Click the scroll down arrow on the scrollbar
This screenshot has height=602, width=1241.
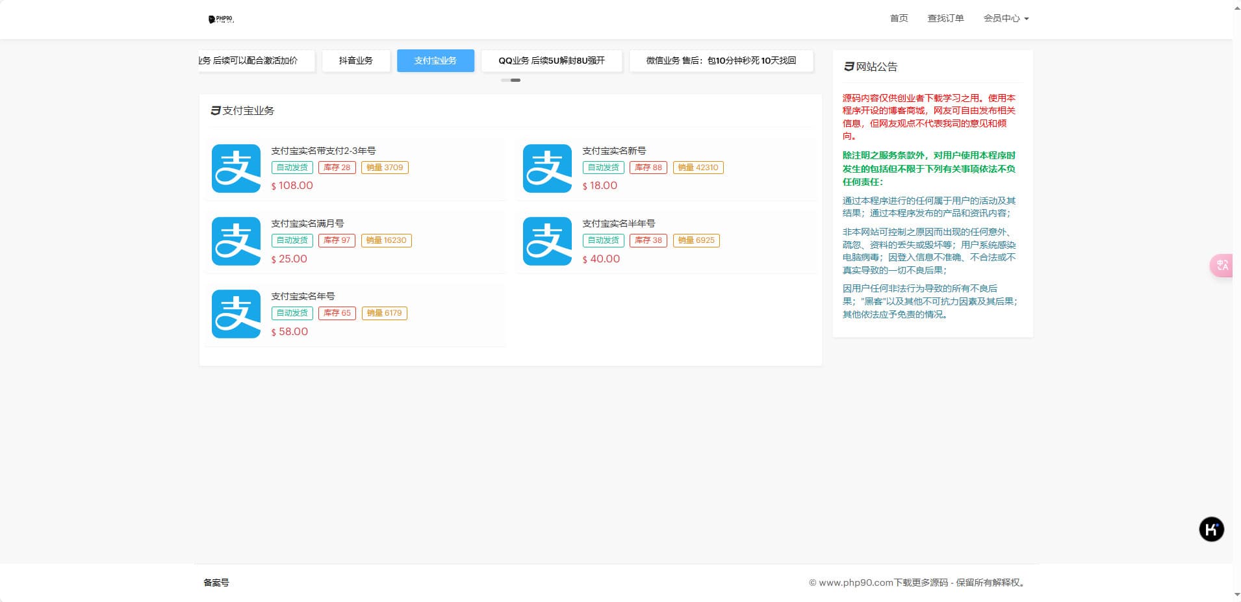pos(1236,594)
